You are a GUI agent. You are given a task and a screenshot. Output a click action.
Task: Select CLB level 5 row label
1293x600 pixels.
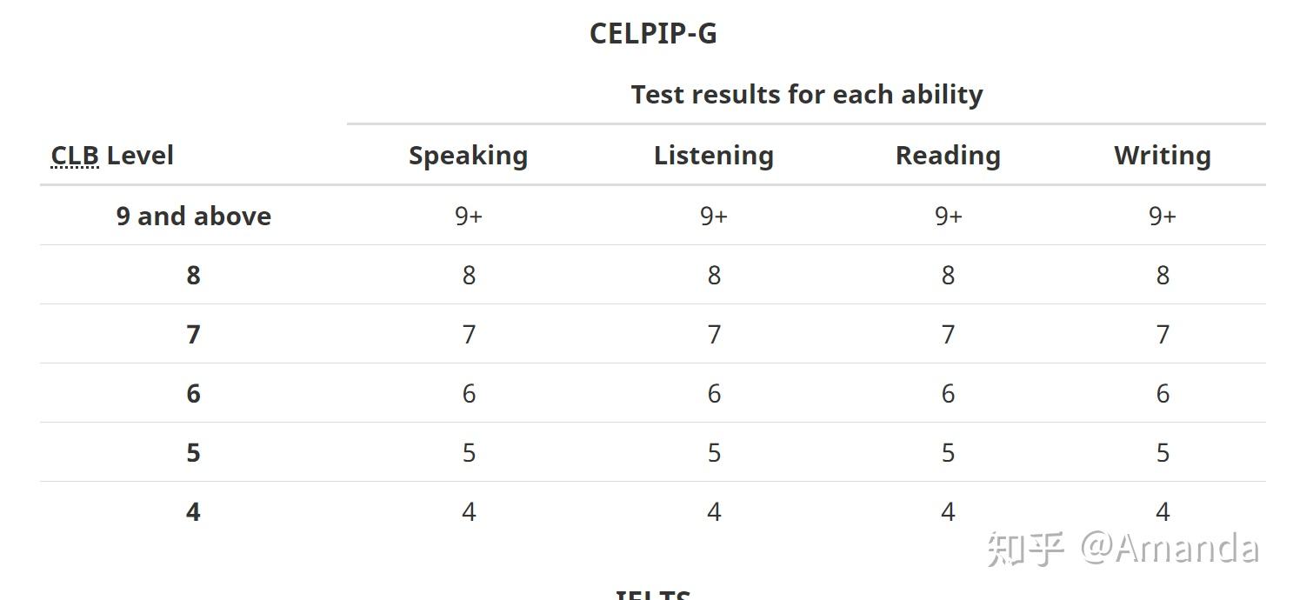coord(193,453)
